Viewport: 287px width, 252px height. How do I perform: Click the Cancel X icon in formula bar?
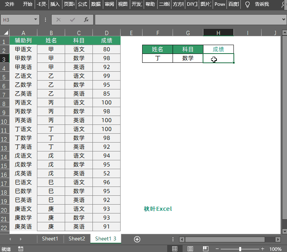point(59,20)
